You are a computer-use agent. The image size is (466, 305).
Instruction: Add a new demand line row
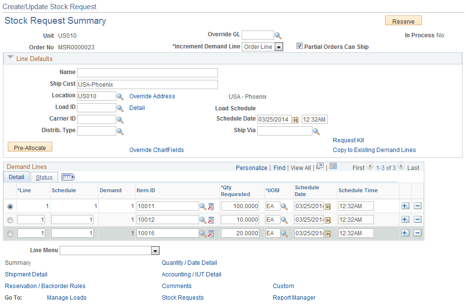405,206
